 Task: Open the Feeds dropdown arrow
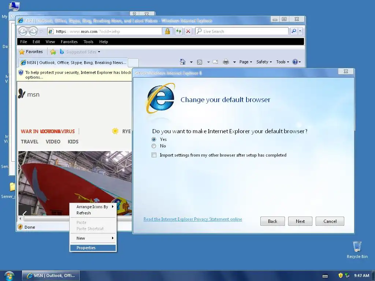tap(208, 62)
